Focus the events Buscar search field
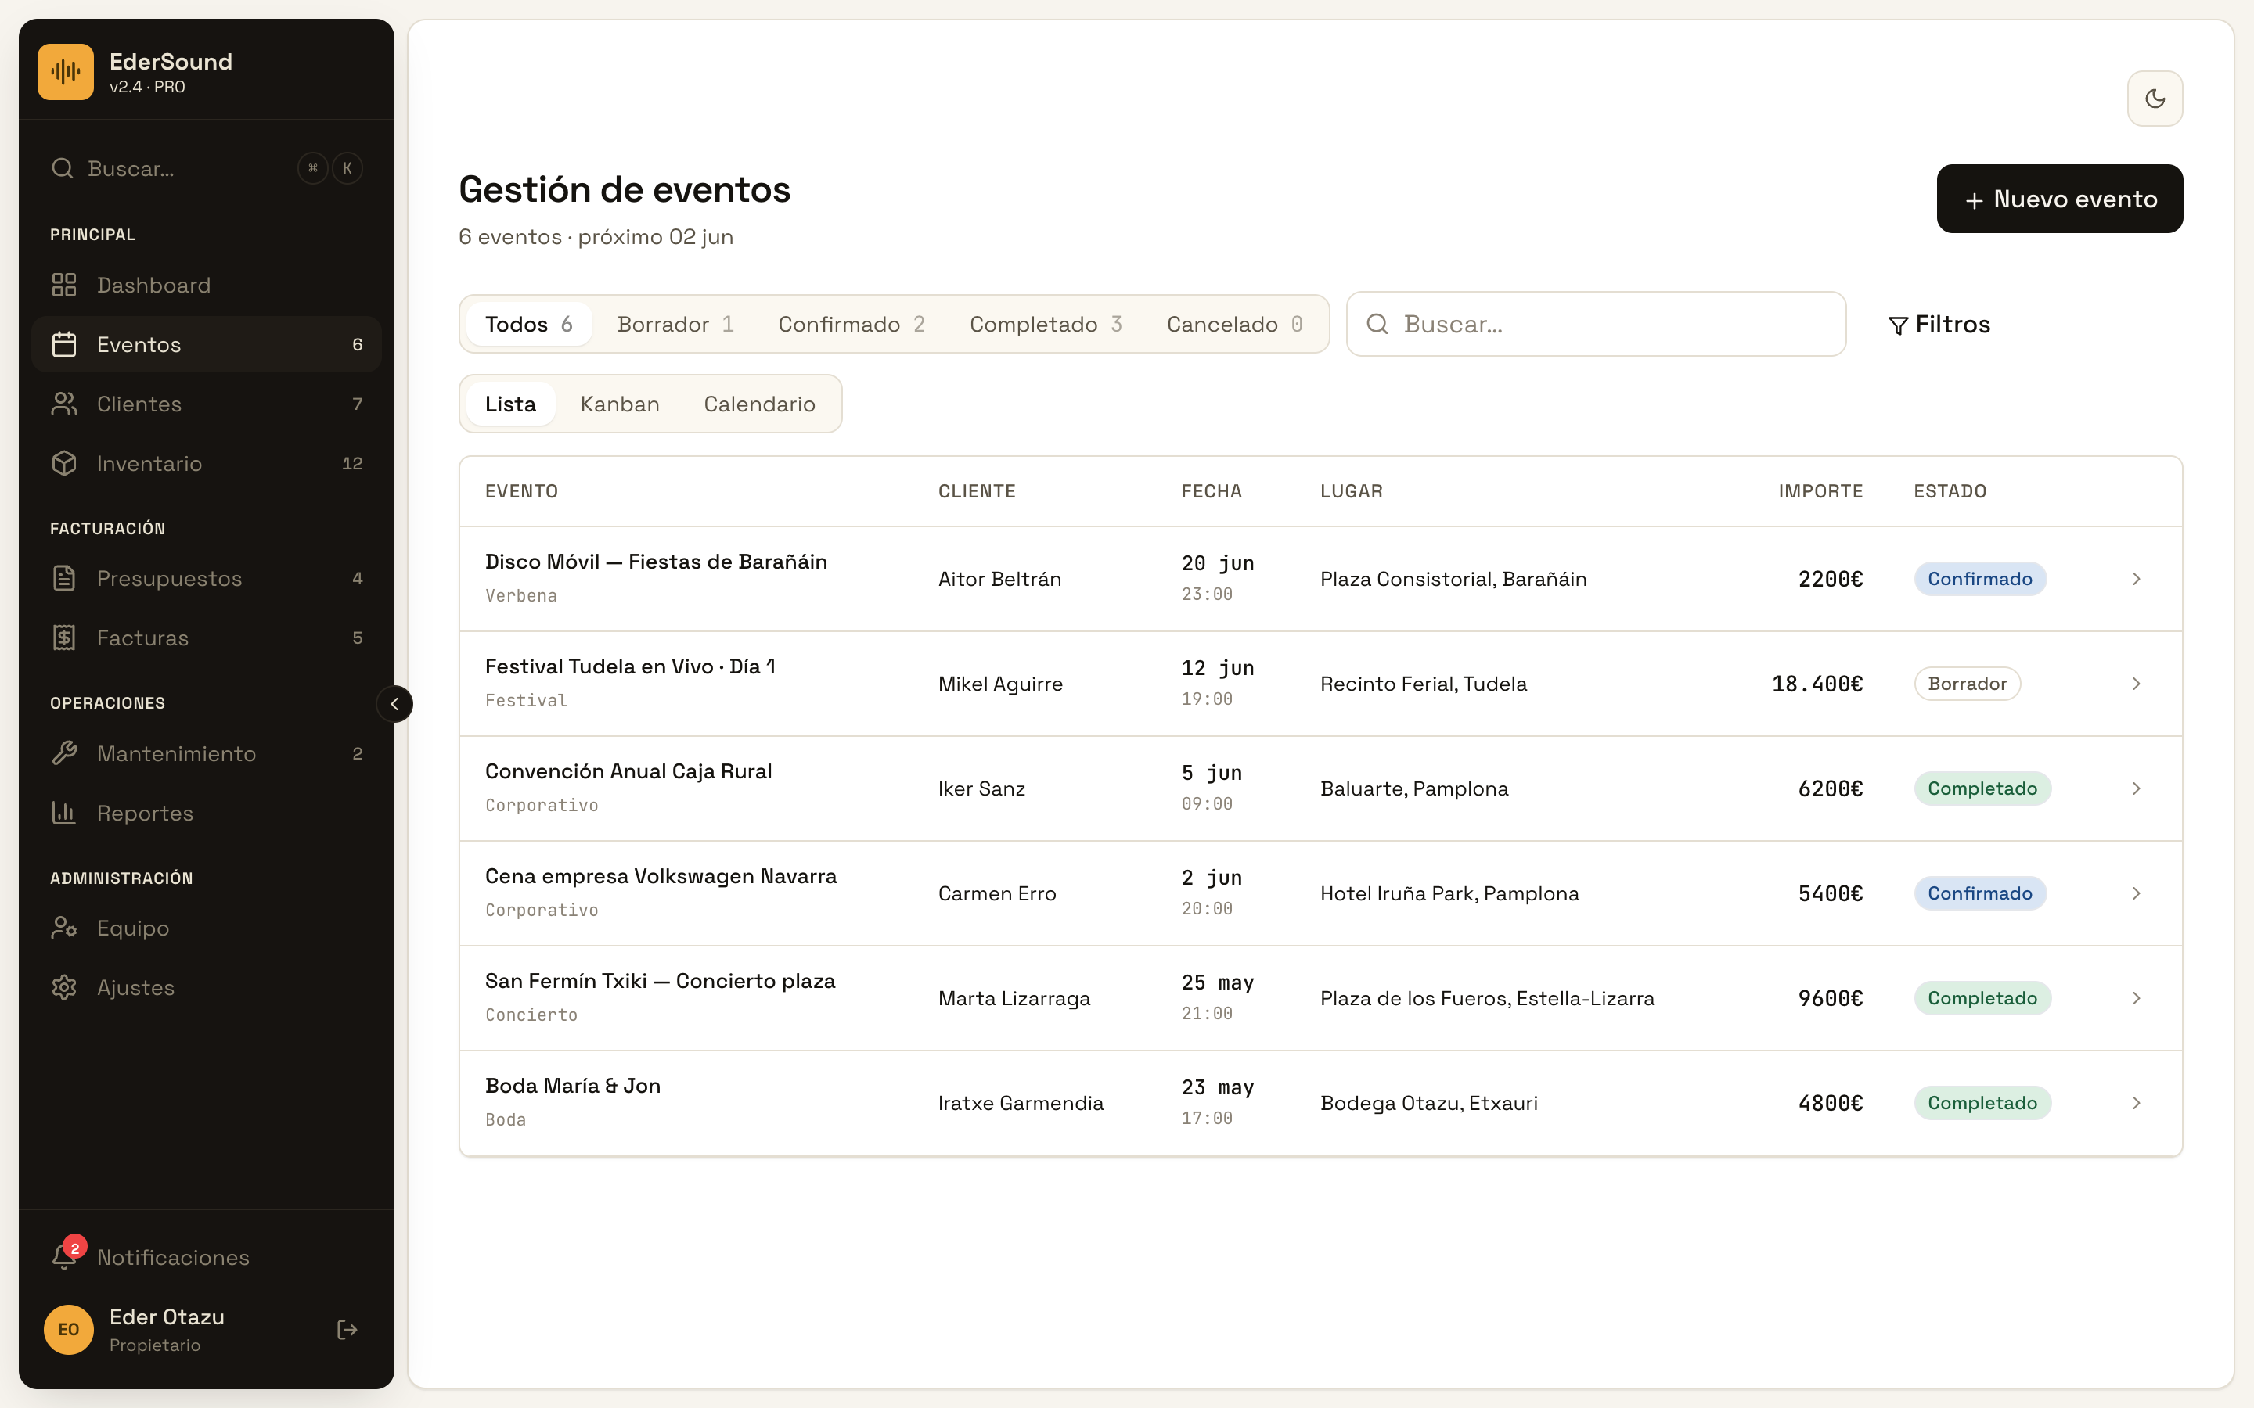The width and height of the screenshot is (2254, 1408). click(x=1596, y=324)
